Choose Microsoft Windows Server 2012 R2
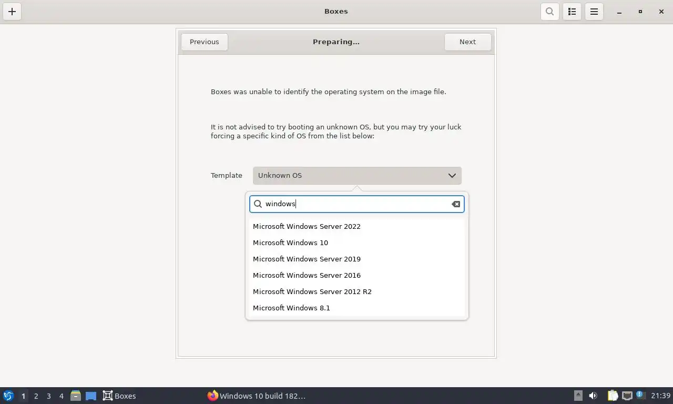The image size is (673, 404). [356, 292]
